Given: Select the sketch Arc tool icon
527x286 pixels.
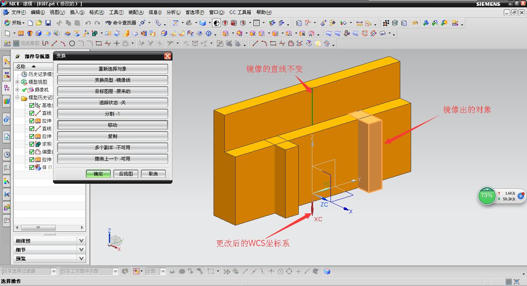Looking at the screenshot, I should (x=63, y=43).
